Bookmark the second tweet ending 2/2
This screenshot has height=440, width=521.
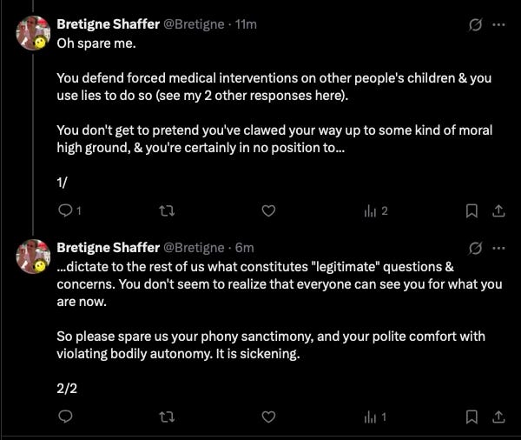472,417
